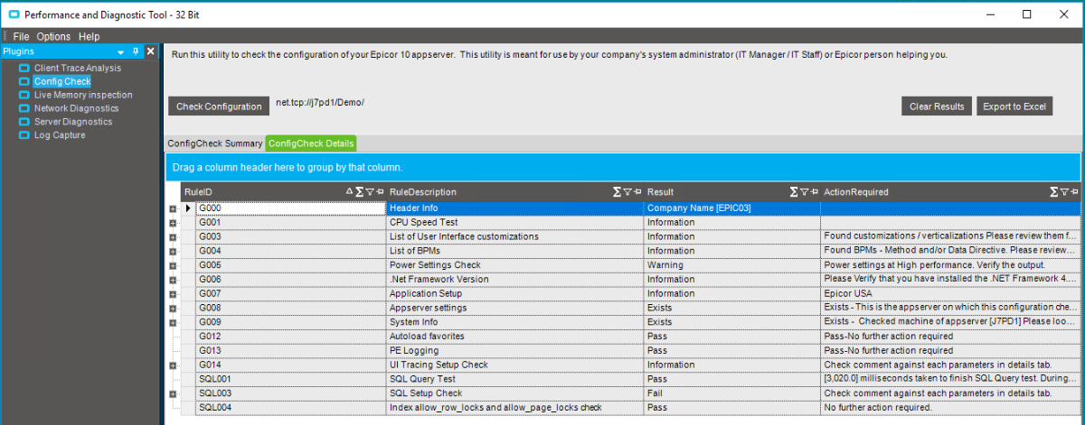The width and height of the screenshot is (1085, 425).
Task: Click the Export to Excel button
Action: tap(1014, 106)
